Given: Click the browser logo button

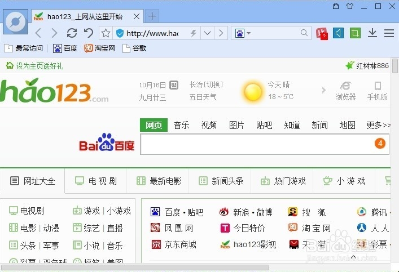Looking at the screenshot, I should 16,21.
